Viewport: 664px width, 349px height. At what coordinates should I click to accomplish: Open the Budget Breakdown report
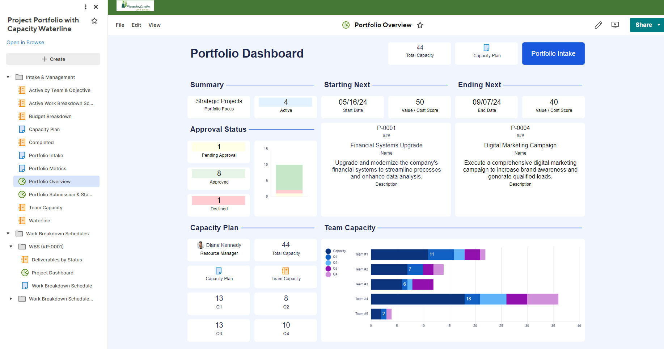[50, 116]
